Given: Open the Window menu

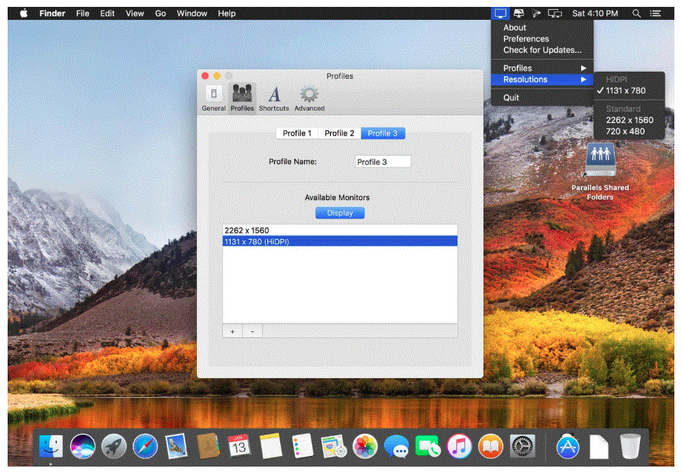Looking at the screenshot, I should click(192, 14).
